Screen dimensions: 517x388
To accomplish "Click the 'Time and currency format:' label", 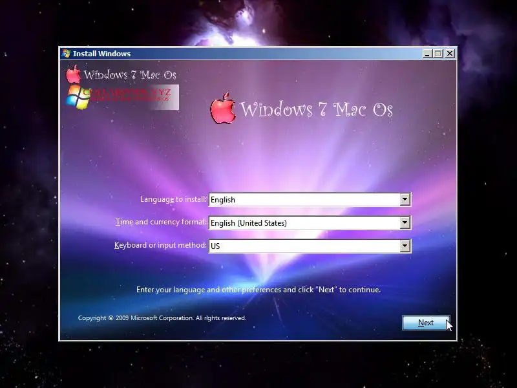I will pyautogui.click(x=161, y=222).
